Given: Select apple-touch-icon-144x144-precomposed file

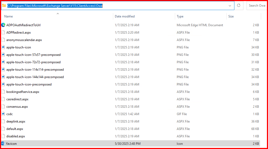Looking at the screenshot, I should coord(35,77).
